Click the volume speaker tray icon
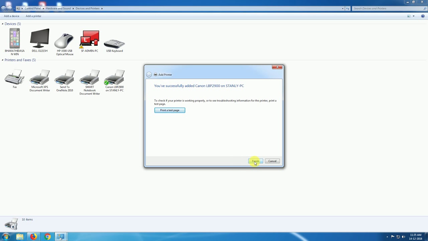The width and height of the screenshot is (428, 241). [x=403, y=237]
